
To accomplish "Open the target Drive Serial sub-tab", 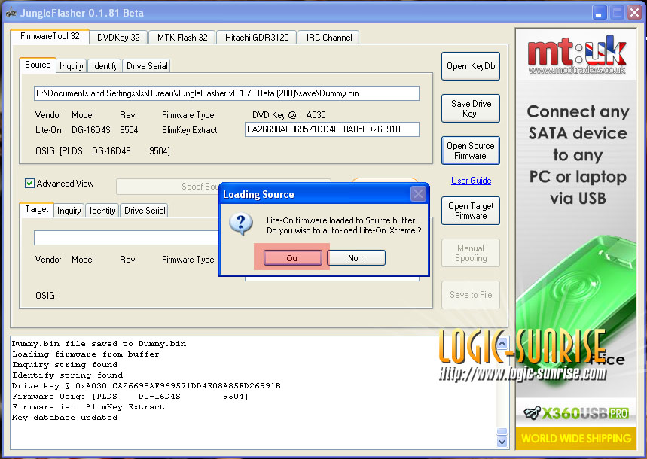I will (x=145, y=211).
